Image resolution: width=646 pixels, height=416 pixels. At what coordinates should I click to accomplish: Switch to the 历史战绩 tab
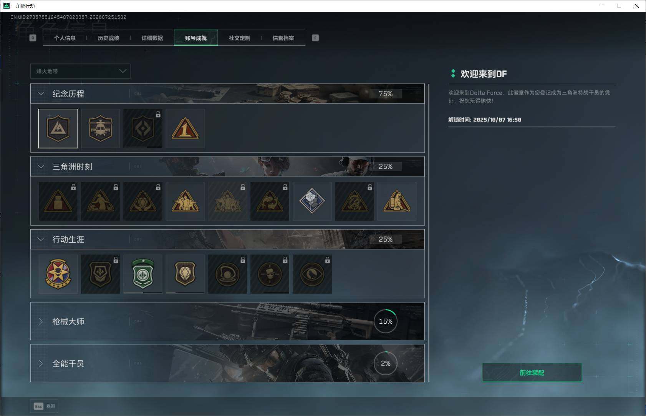click(x=109, y=38)
